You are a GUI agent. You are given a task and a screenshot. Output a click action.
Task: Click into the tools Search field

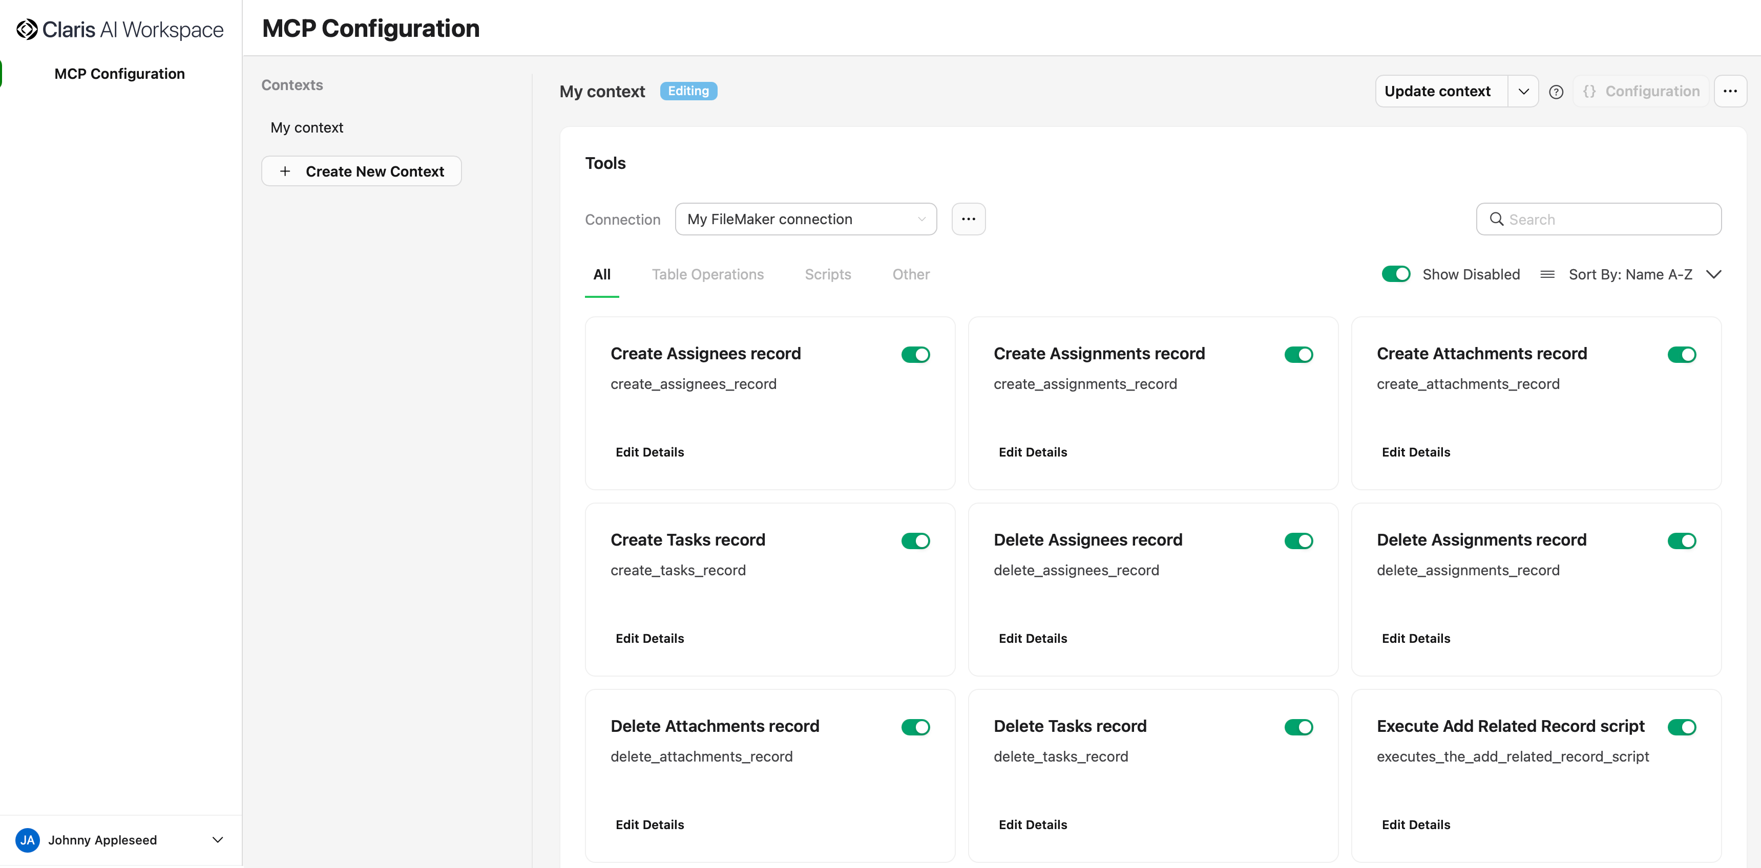[x=1600, y=219]
